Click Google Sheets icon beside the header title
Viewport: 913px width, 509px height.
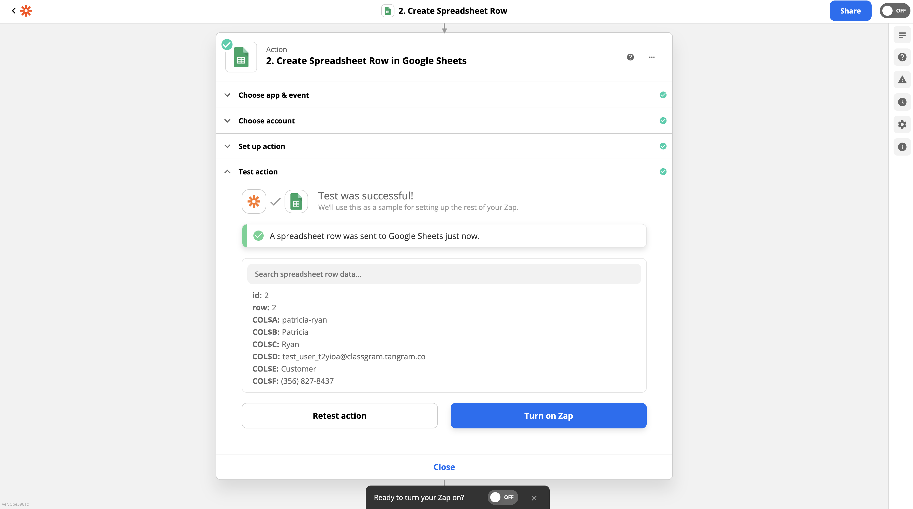(387, 11)
